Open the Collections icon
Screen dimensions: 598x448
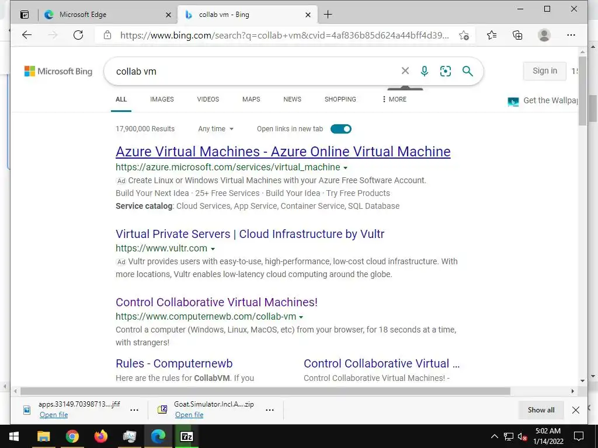click(517, 35)
